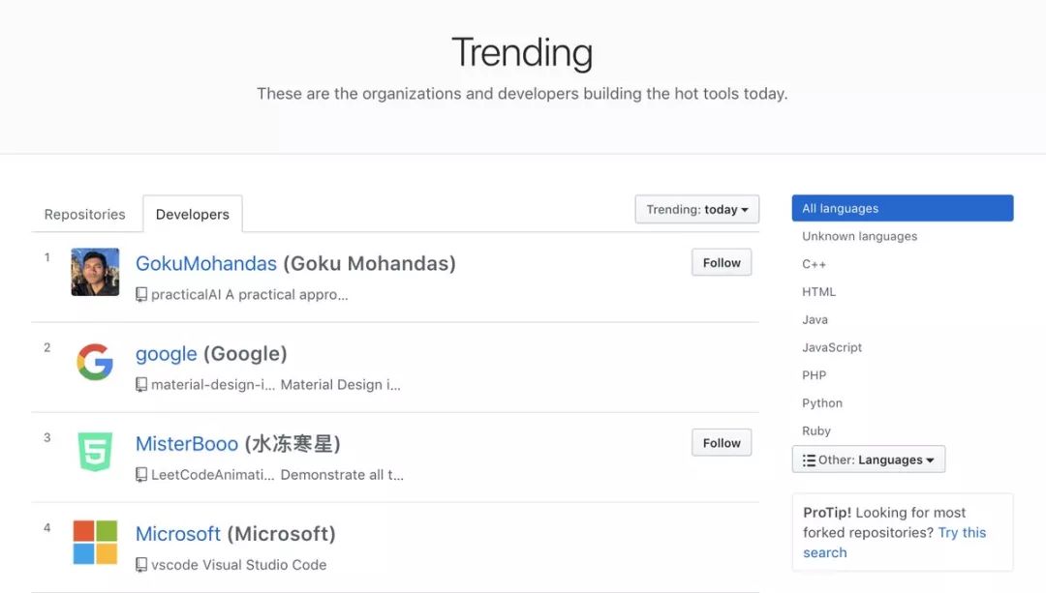The width and height of the screenshot is (1046, 593).
Task: Follow MisterBooo
Action: click(722, 443)
